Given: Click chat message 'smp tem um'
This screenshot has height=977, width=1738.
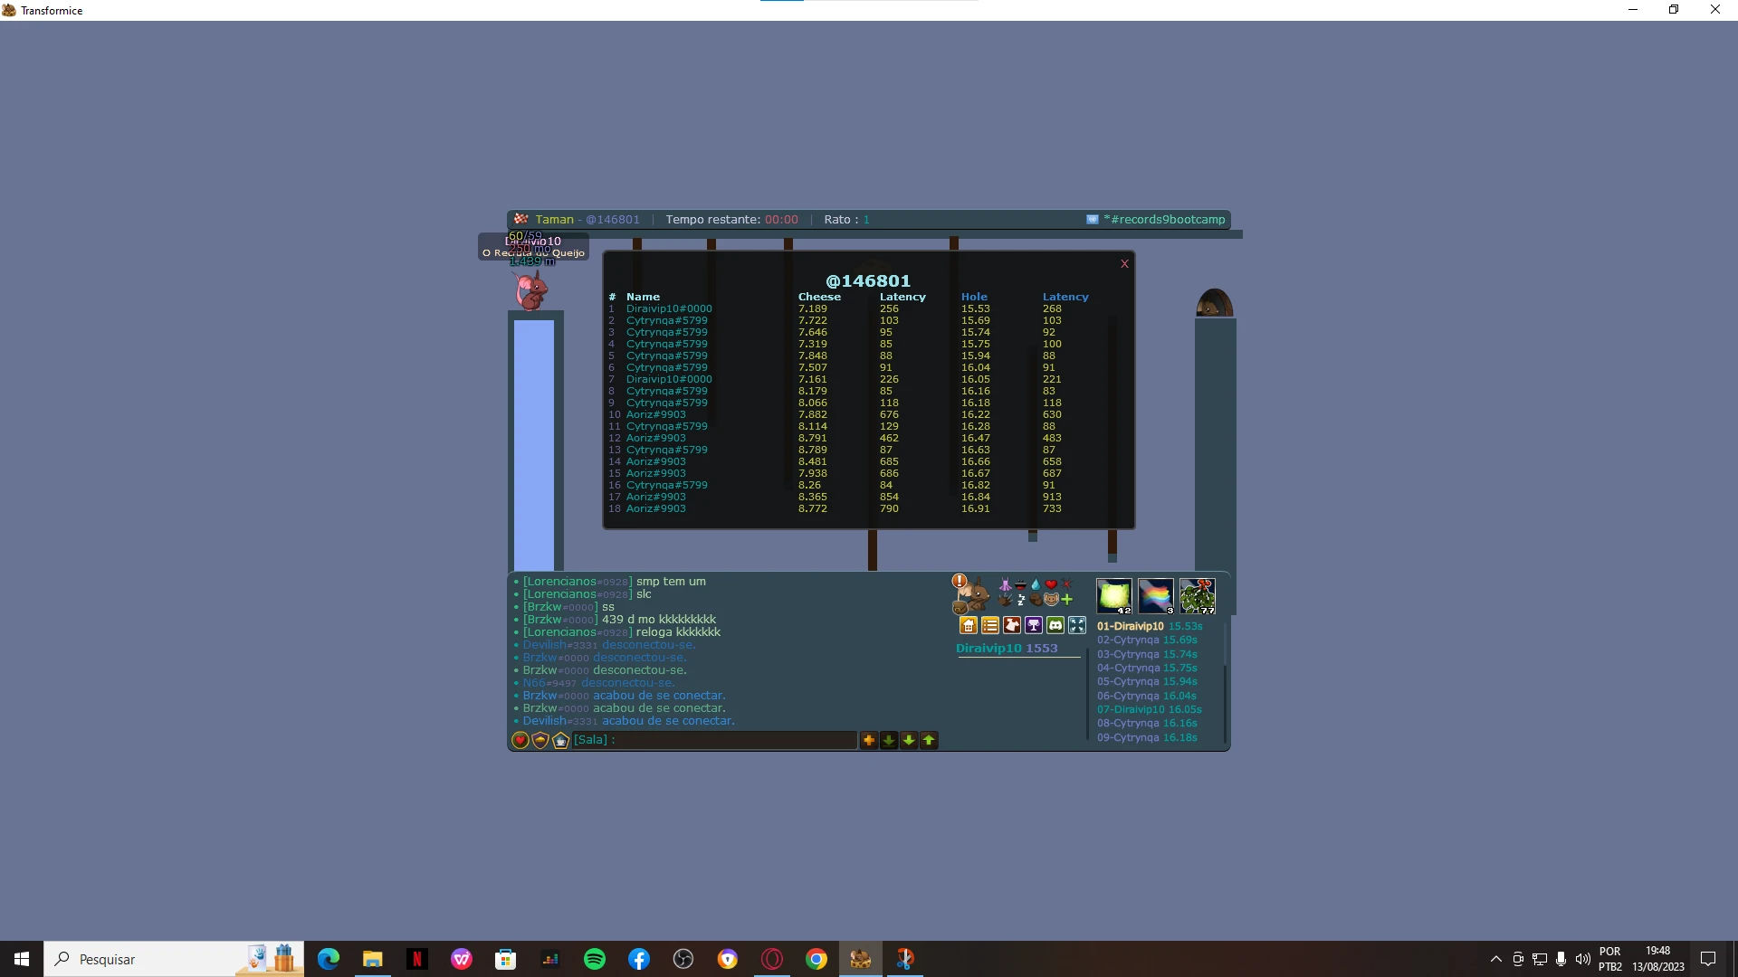Looking at the screenshot, I should pyautogui.click(x=671, y=582).
